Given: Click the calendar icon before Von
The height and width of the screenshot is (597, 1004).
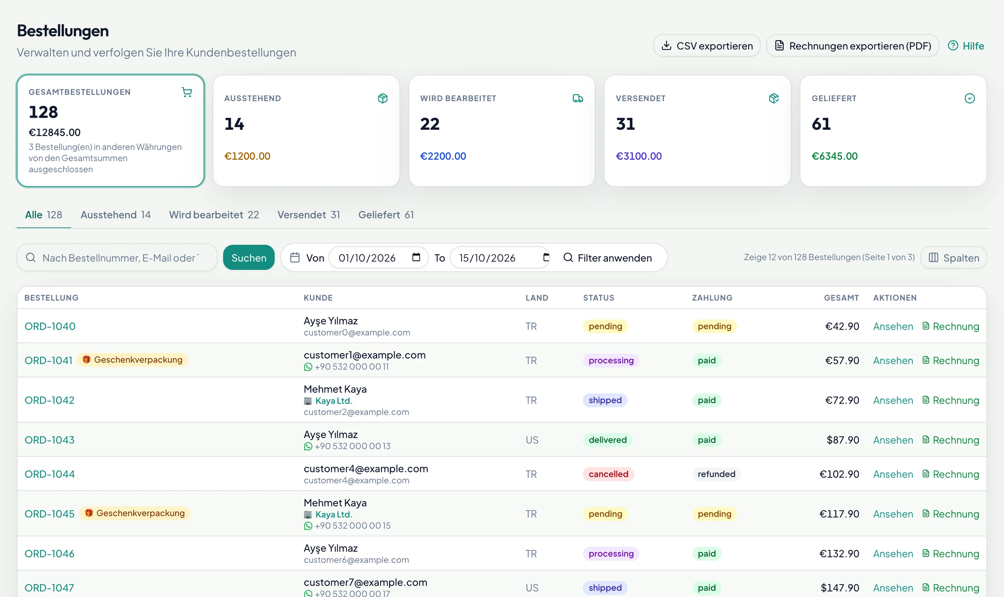Looking at the screenshot, I should 295,257.
